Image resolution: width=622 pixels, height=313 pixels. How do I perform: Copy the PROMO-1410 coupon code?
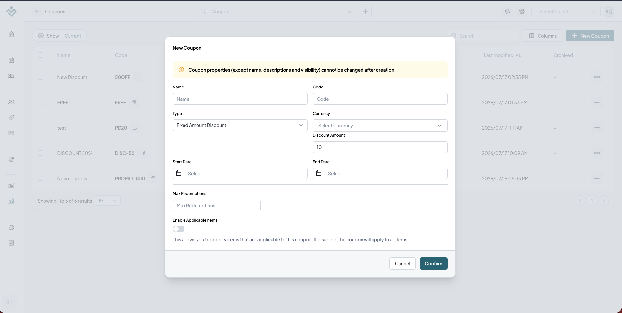tap(153, 178)
